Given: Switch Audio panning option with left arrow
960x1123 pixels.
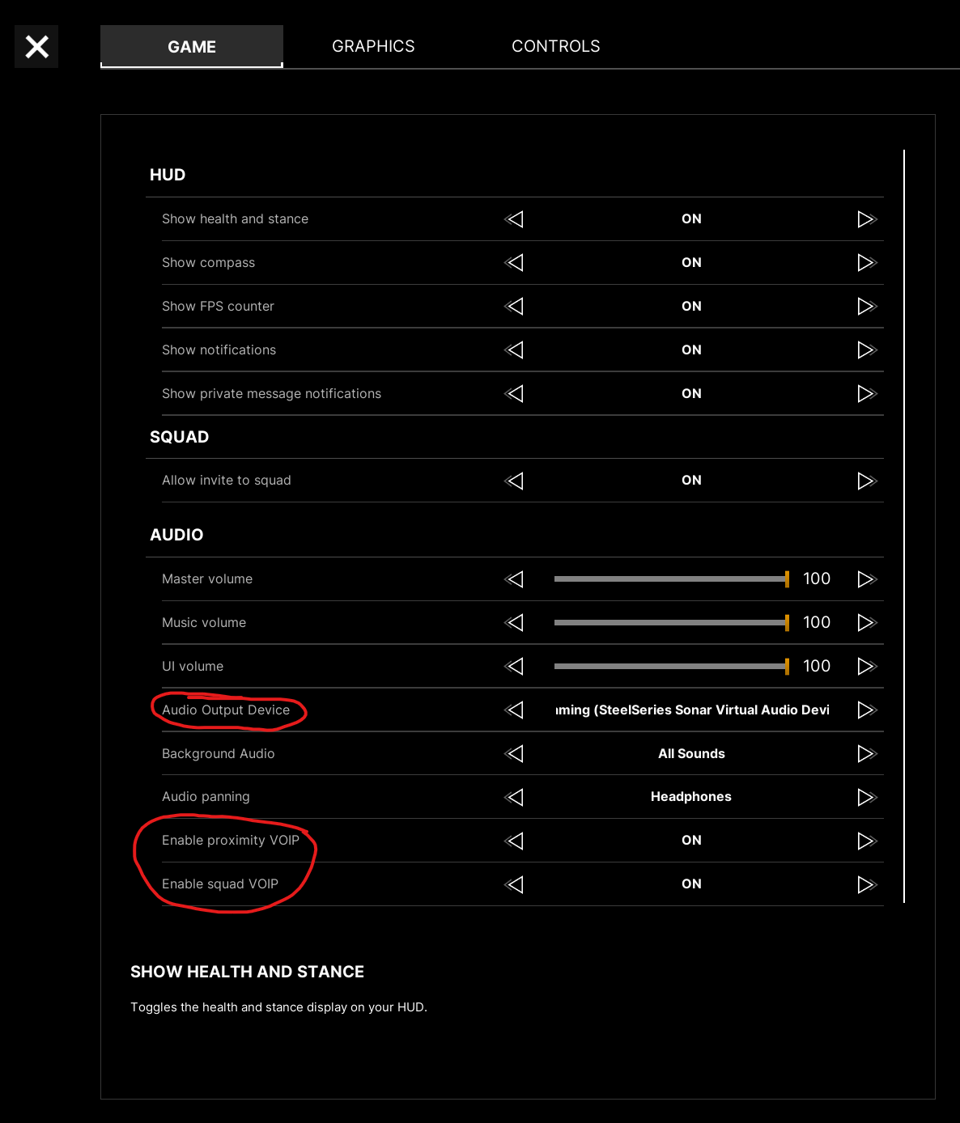Looking at the screenshot, I should point(514,797).
